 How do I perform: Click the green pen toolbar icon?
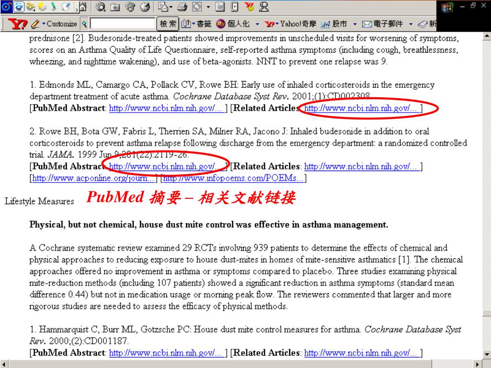point(54,7)
